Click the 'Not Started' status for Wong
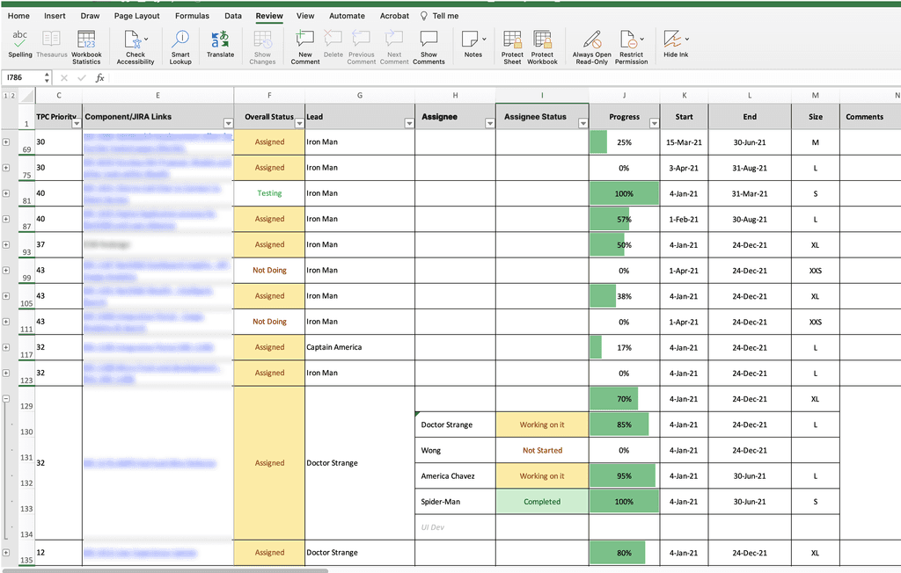 coord(542,450)
